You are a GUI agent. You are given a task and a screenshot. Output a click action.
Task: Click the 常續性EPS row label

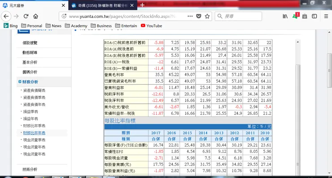(114, 152)
